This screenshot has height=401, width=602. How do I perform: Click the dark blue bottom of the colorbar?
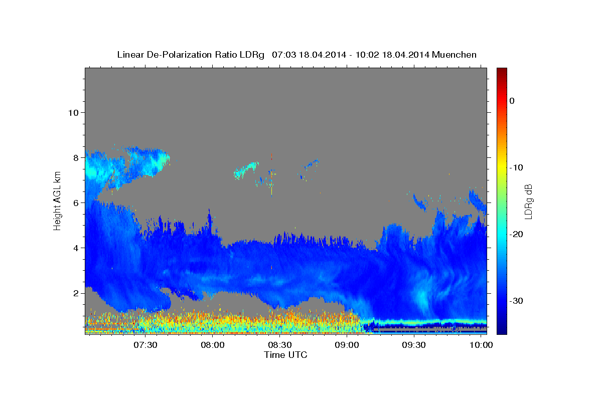click(502, 330)
